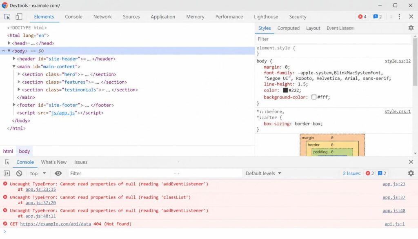The image size is (418, 239).
Task: Expand the header site-header node
Action: pyautogui.click(x=14, y=58)
